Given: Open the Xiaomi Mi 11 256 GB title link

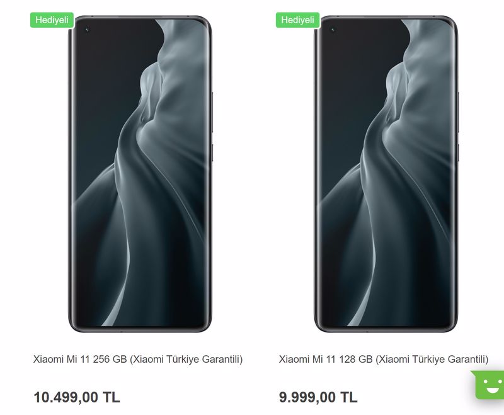Looking at the screenshot, I should coord(138,359).
